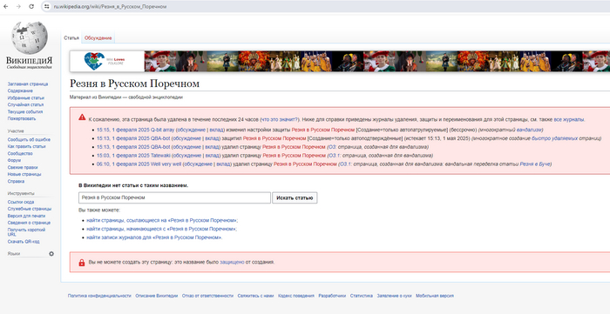
Task: Open site info icon in address bar
Action: [46, 7]
